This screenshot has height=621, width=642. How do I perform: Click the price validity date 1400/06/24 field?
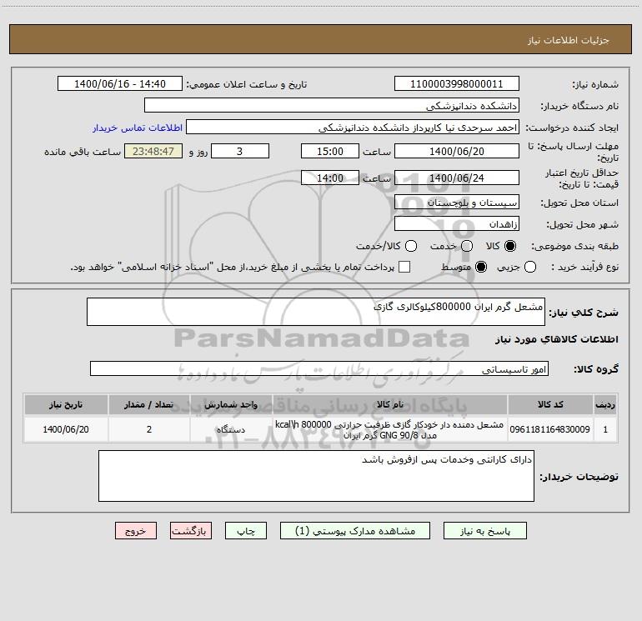point(457,178)
